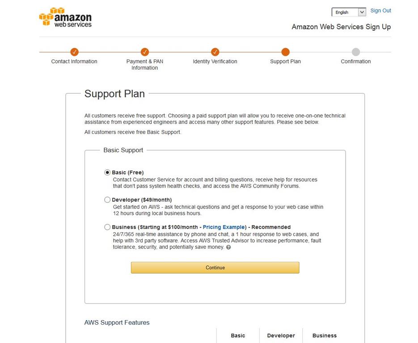Click the Payment & PAN Information checkmark icon
The height and width of the screenshot is (343, 418).
click(144, 52)
